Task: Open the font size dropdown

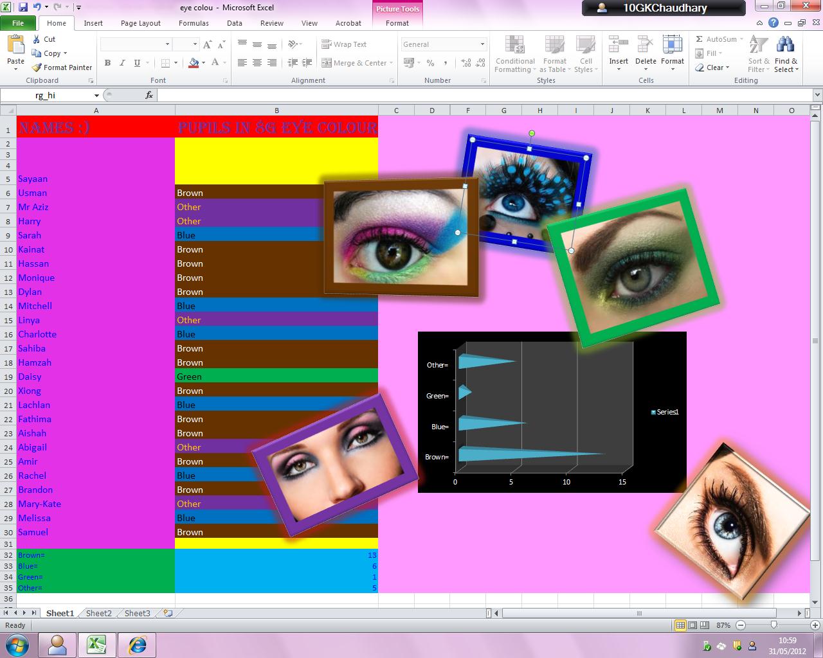Action: tap(195, 44)
